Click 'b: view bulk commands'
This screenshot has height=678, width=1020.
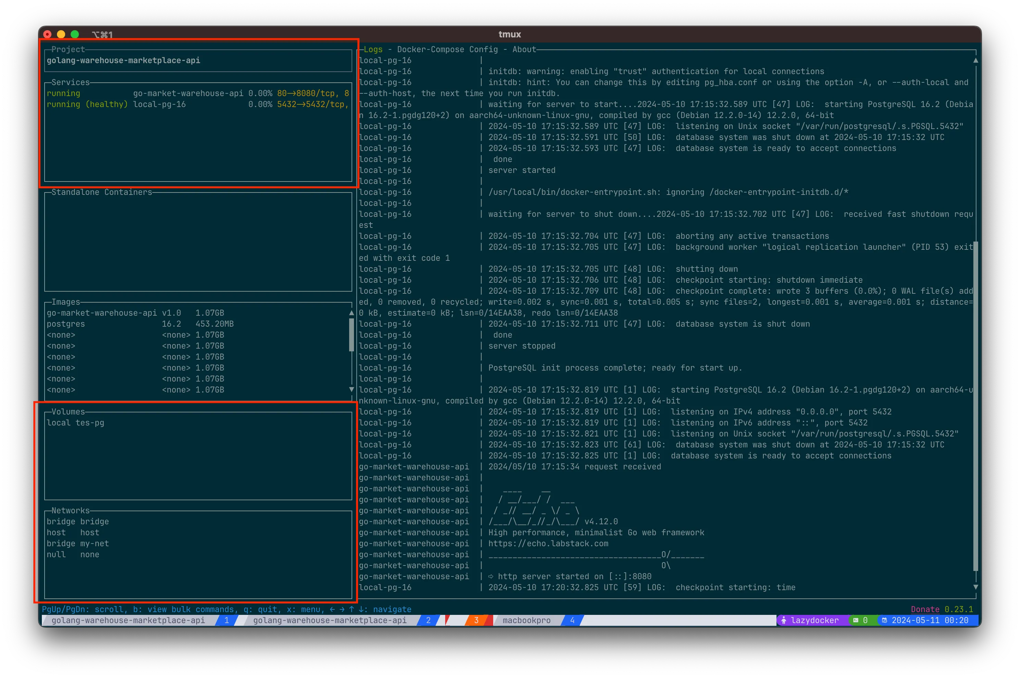point(185,609)
